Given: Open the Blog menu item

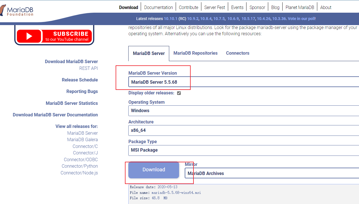Looking at the screenshot, I should coord(275,7).
